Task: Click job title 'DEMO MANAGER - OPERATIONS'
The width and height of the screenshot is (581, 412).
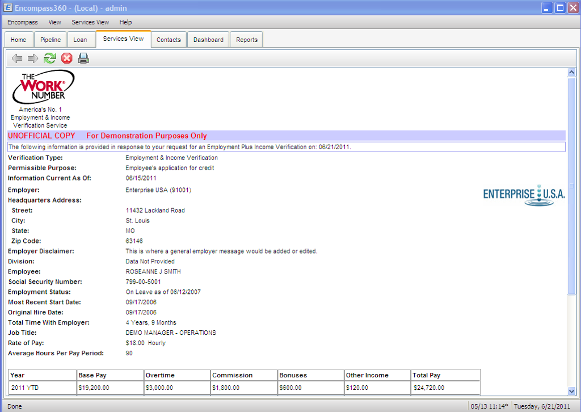Action: pyautogui.click(x=171, y=333)
